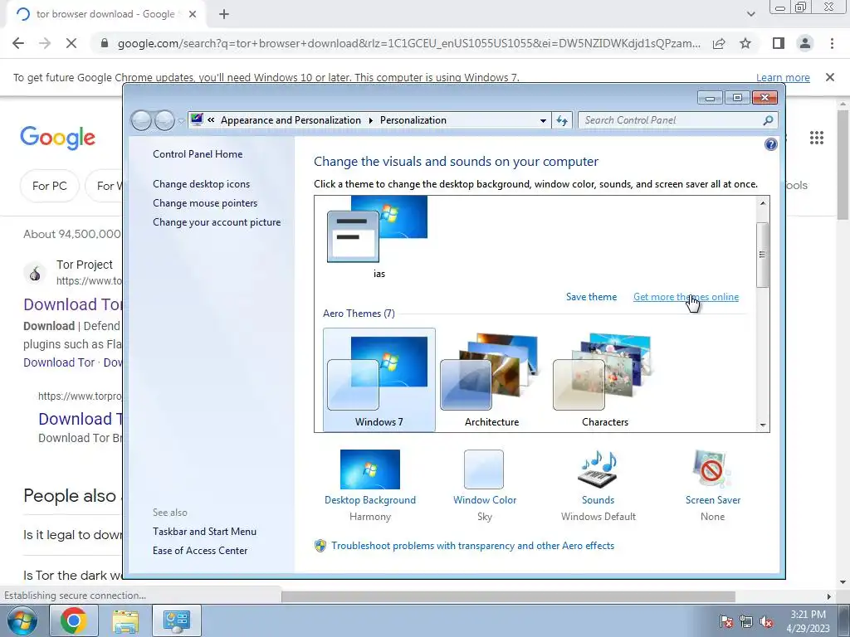Go back in Chrome browser

[x=18, y=43]
